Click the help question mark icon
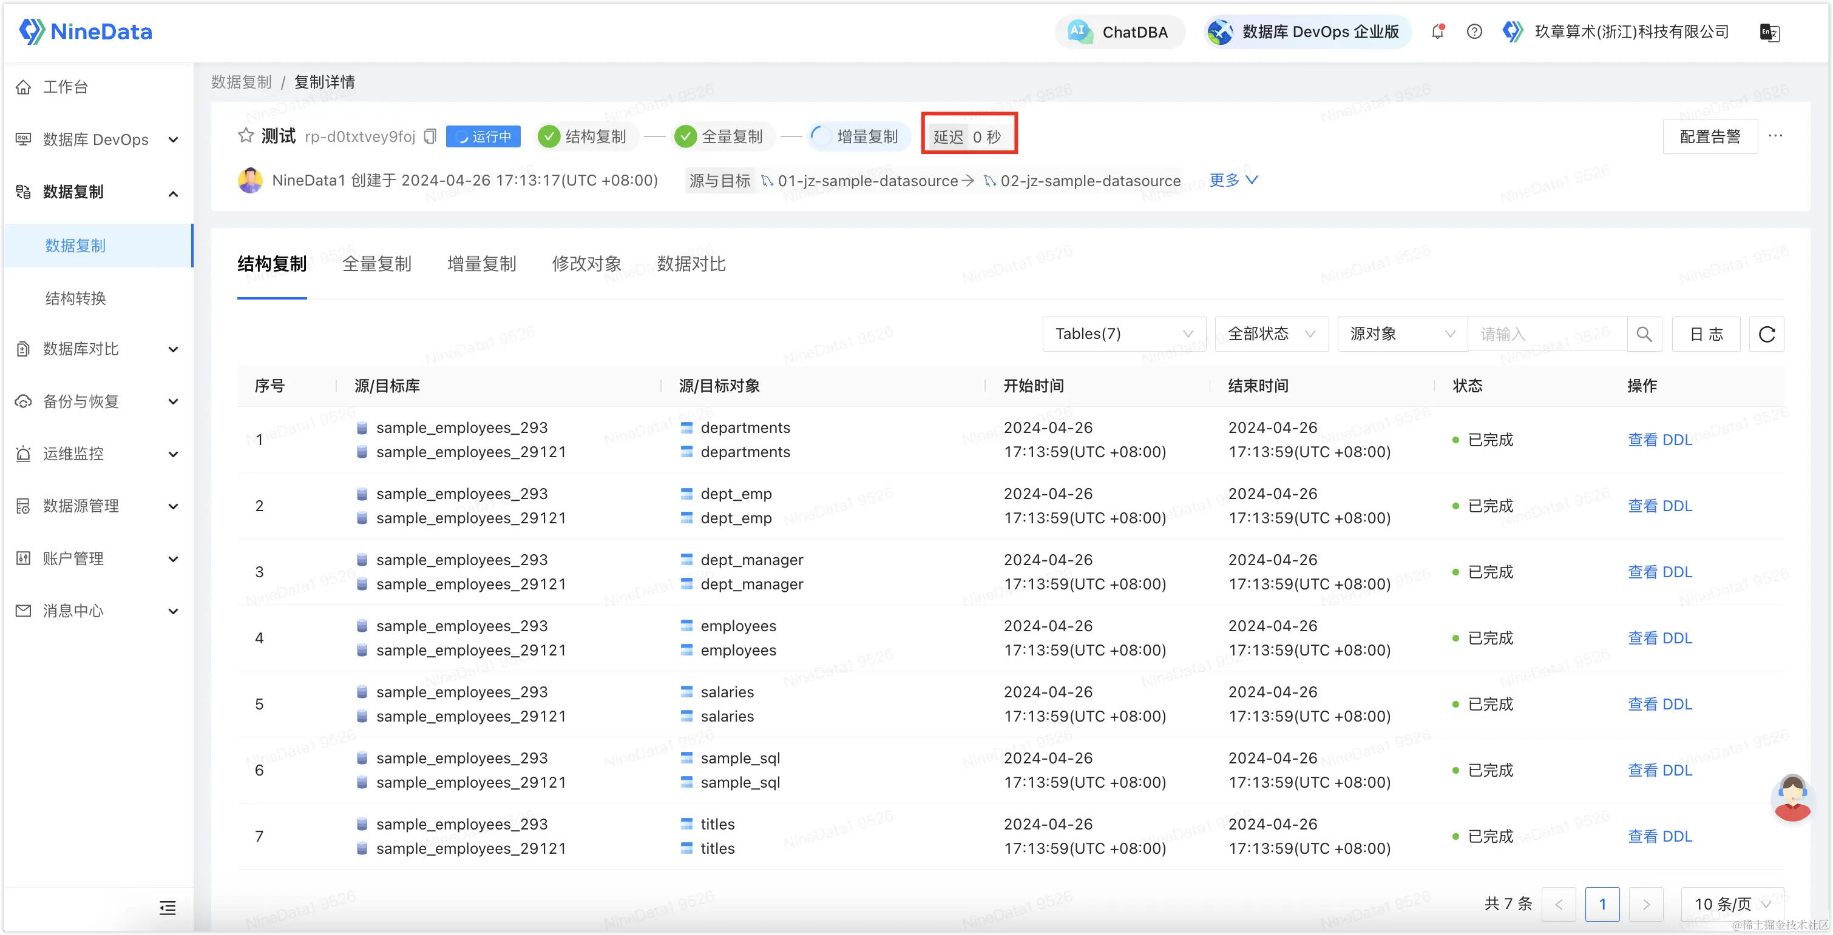Screen dimensions: 1833x935 [1474, 32]
